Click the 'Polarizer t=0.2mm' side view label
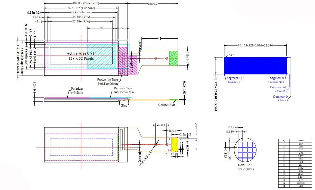Image resolution: width=315 pixels, height=190 pixels. (x=77, y=91)
